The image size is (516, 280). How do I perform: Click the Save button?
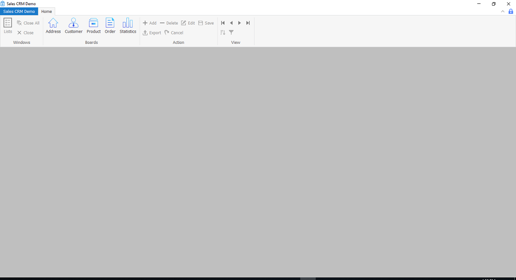tap(206, 23)
